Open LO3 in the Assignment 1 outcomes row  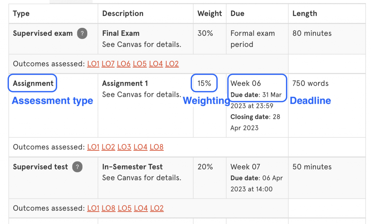[124, 147]
